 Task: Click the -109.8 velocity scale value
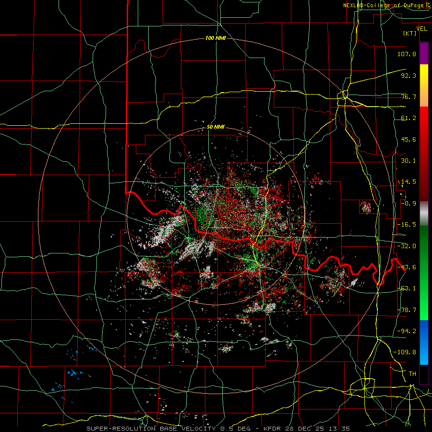click(x=405, y=352)
